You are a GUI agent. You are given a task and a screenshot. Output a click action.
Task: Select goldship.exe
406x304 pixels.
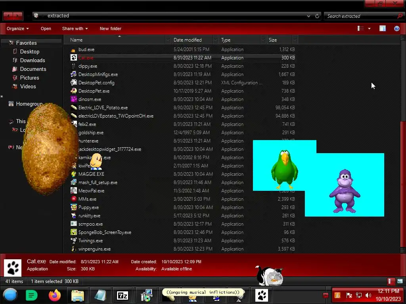point(91,133)
